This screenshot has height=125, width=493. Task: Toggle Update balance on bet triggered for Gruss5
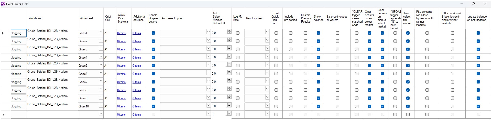tap(478, 66)
